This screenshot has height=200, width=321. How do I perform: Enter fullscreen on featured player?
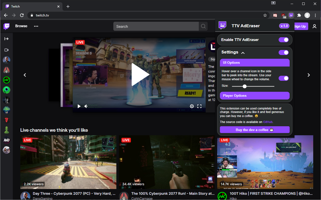click(199, 106)
